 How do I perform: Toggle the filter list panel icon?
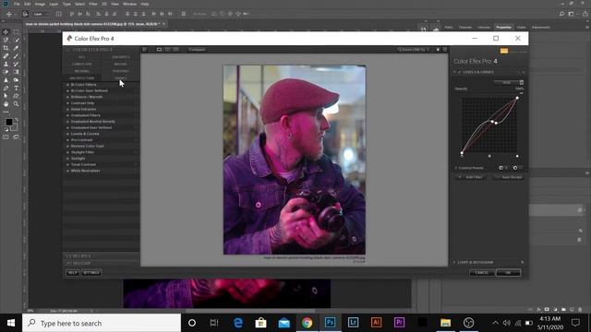coord(144,49)
